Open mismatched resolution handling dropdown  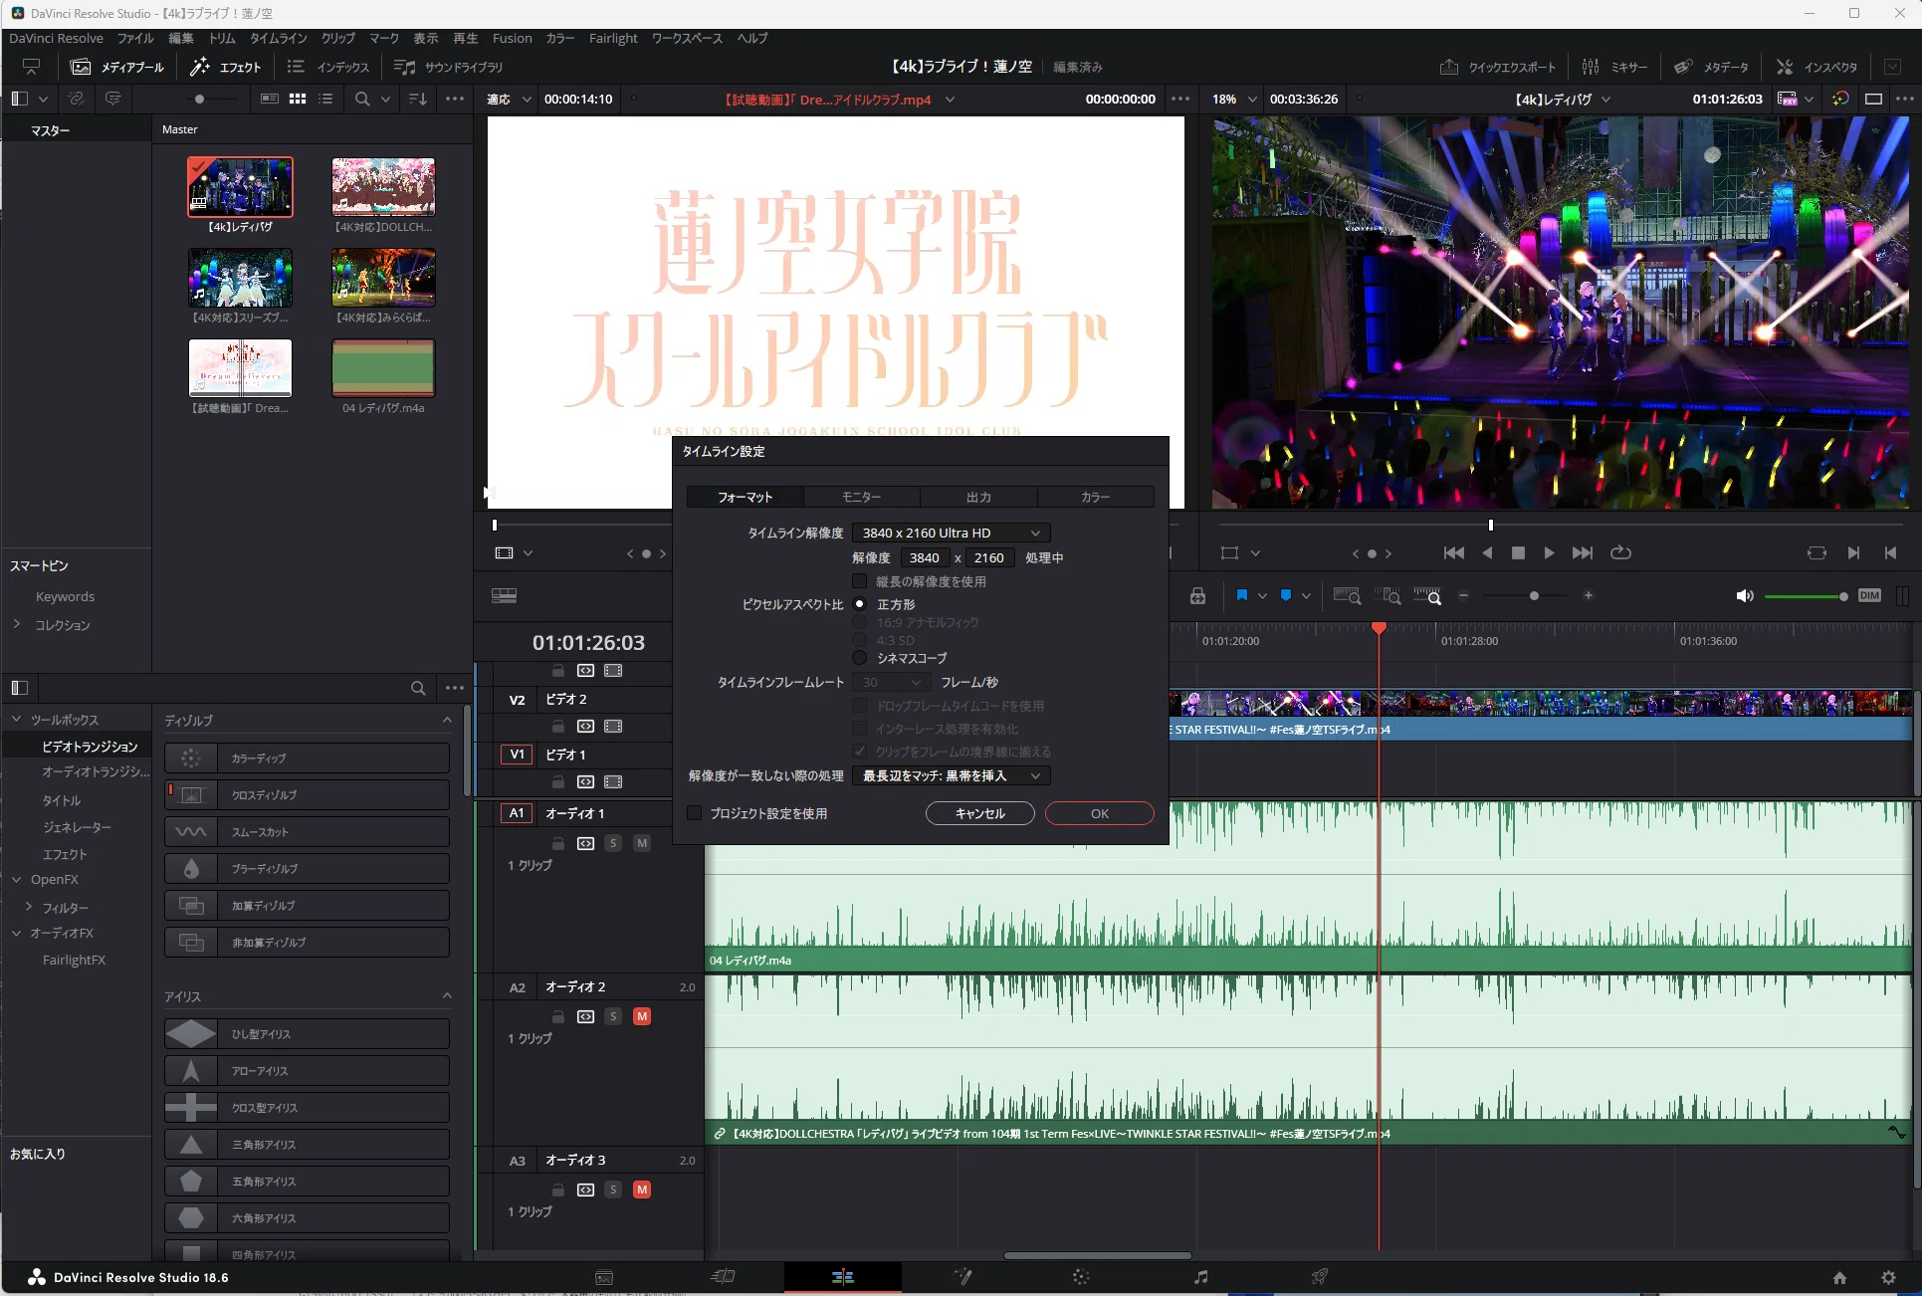pos(951,775)
